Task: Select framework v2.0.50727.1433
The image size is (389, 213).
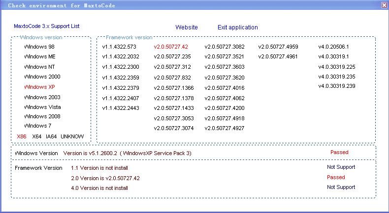Action: tap(174, 108)
